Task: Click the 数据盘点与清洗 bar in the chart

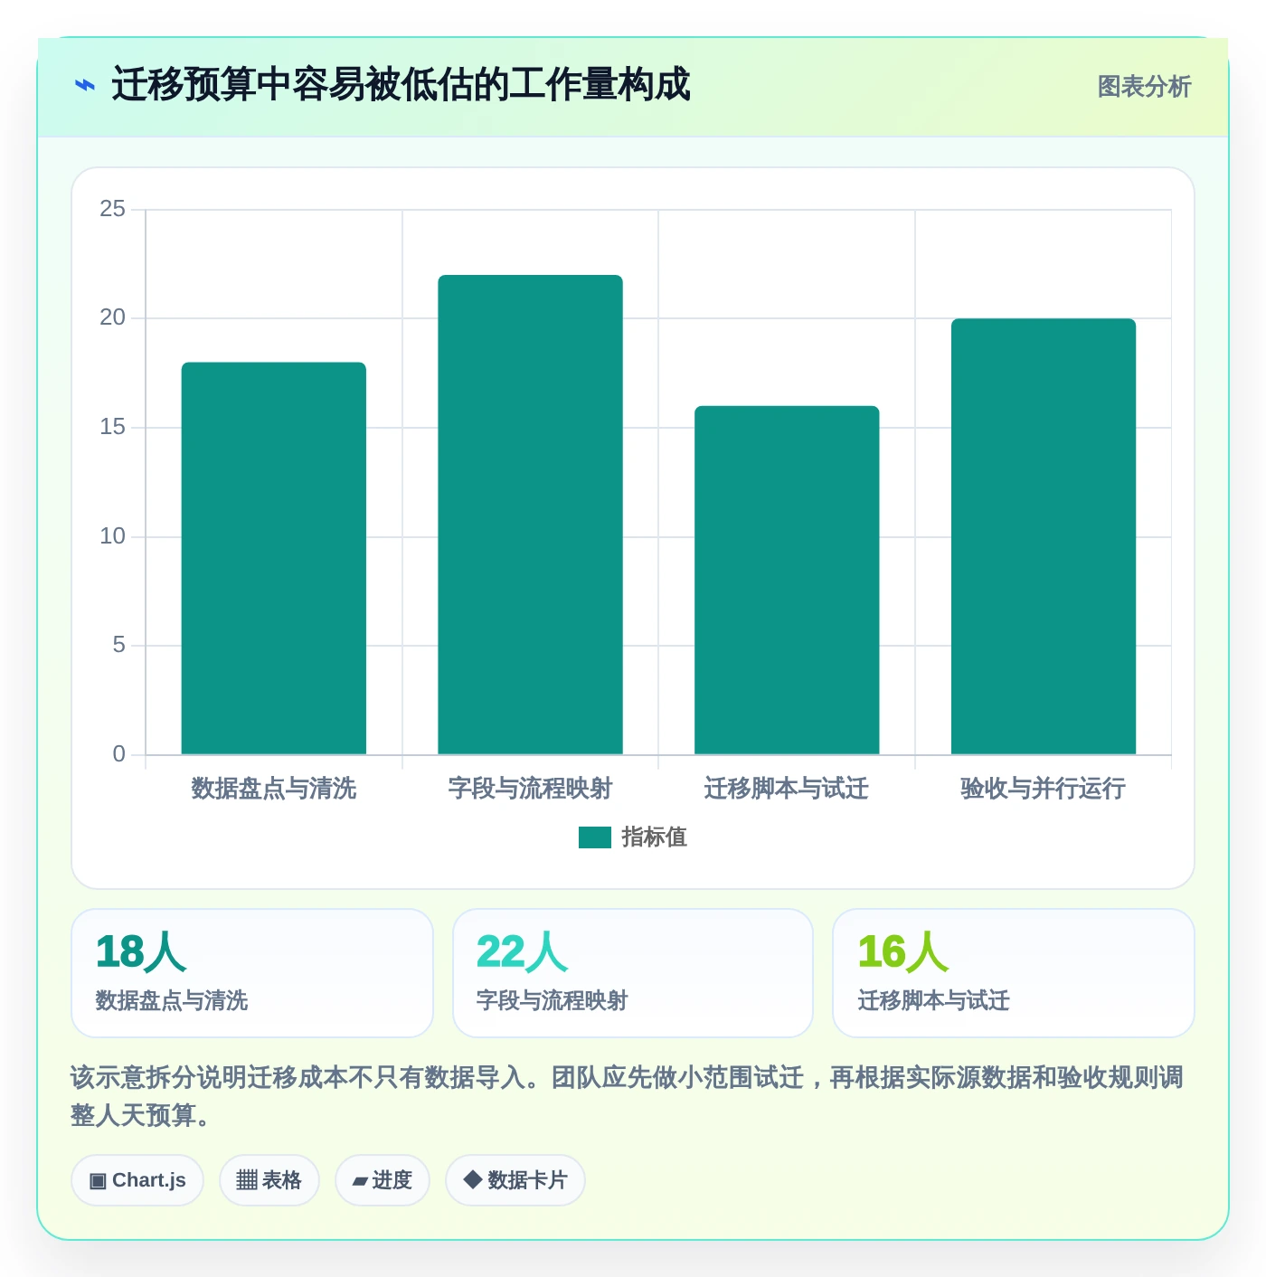Action: [274, 558]
